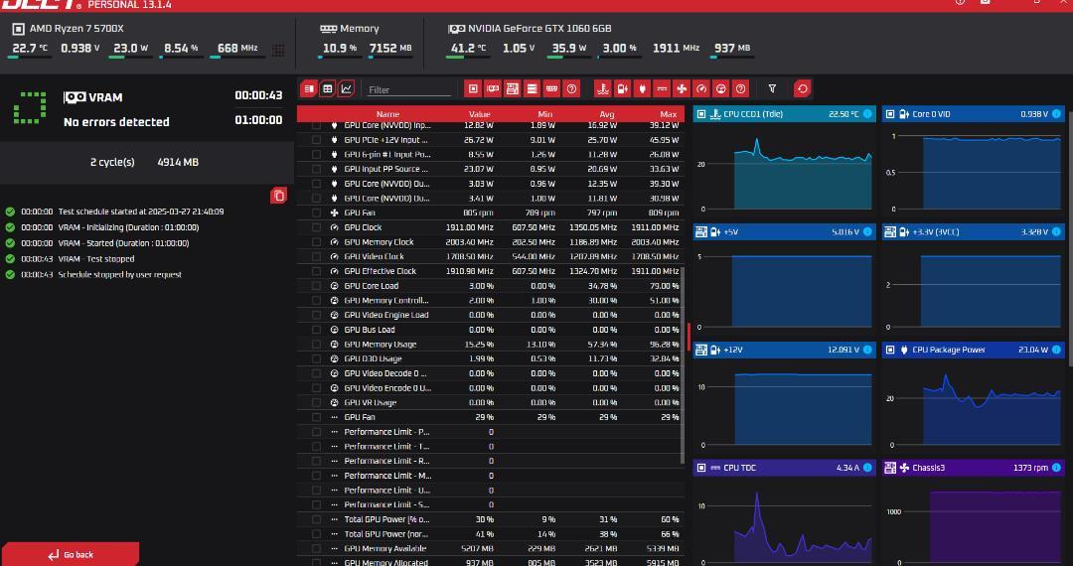Open the funnel filter options

point(773,88)
